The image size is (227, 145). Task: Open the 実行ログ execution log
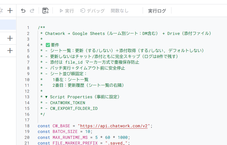(x=157, y=11)
